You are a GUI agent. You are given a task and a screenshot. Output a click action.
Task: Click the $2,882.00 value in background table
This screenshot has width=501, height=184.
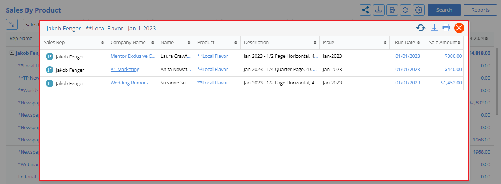[x=480, y=103]
